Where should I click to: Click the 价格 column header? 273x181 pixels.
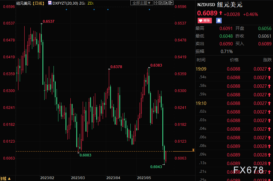(x=234, y=60)
